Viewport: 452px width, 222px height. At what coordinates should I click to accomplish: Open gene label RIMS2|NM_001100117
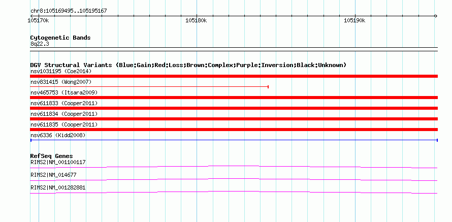(x=58, y=163)
